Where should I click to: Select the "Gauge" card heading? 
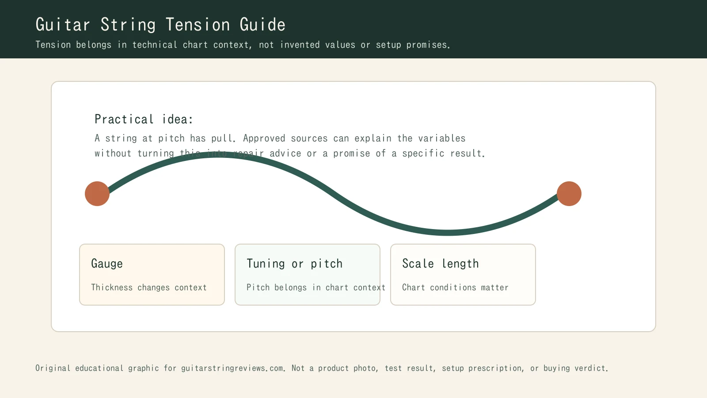[107, 264]
